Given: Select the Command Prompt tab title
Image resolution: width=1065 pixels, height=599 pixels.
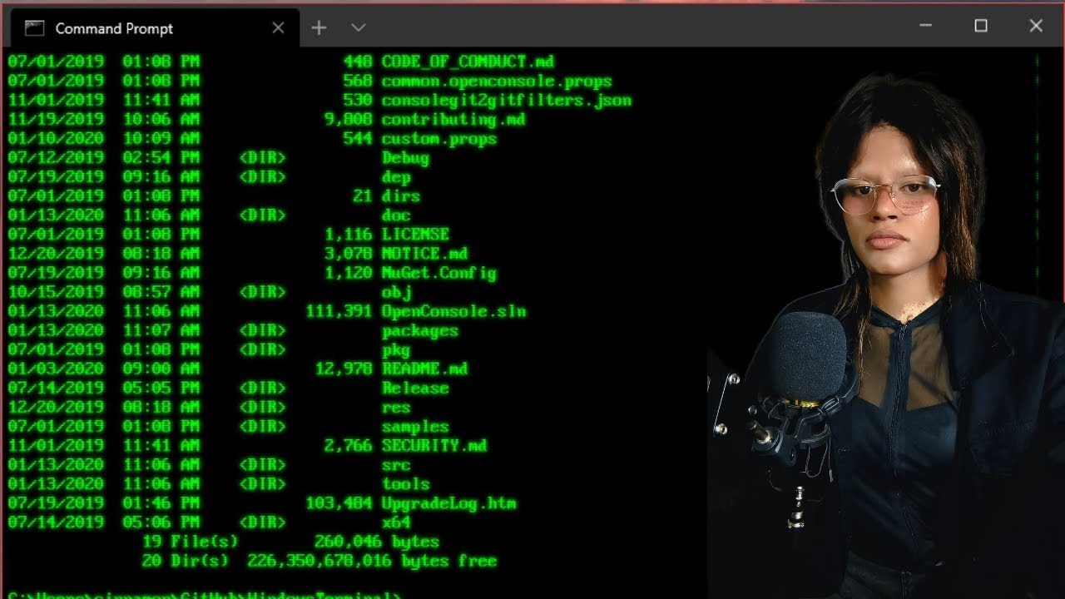Looking at the screenshot, I should point(114,28).
